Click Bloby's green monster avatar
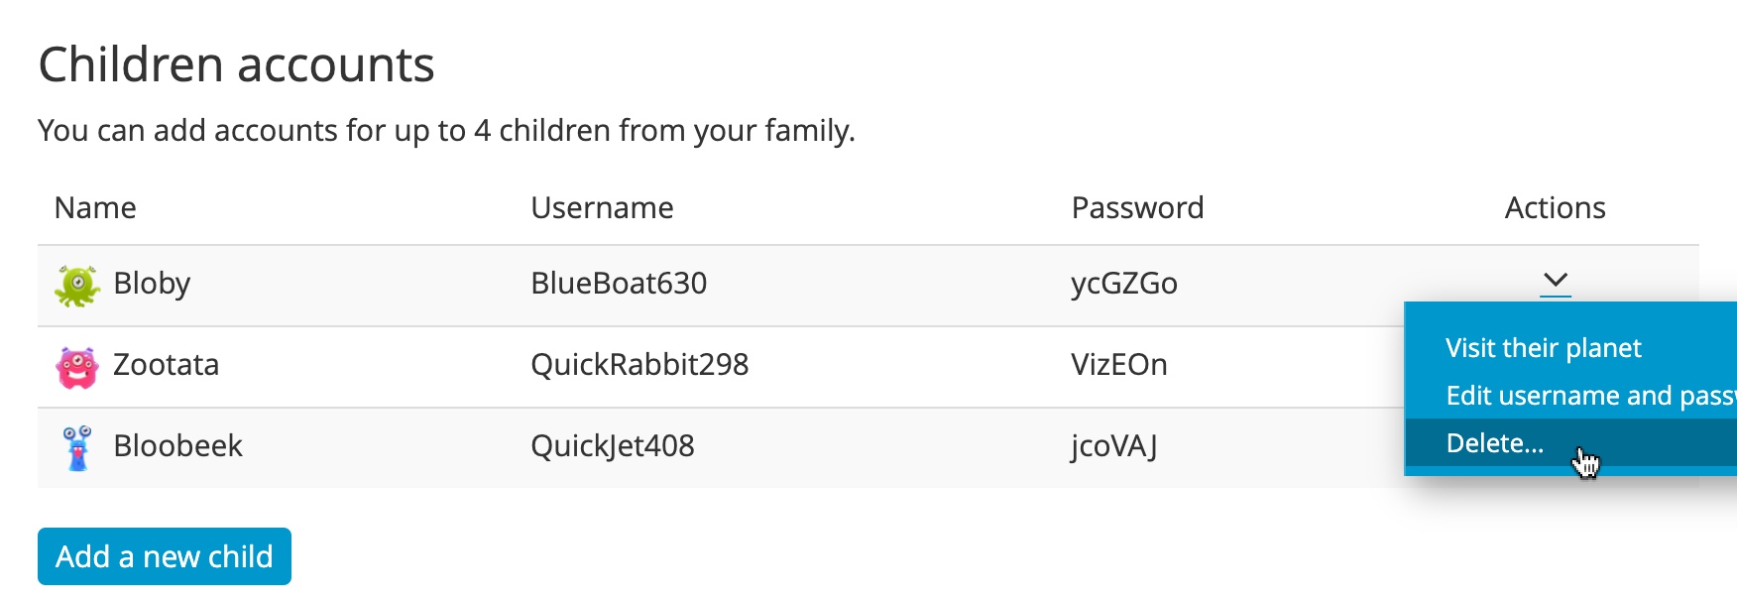The height and width of the screenshot is (603, 1737). click(77, 286)
